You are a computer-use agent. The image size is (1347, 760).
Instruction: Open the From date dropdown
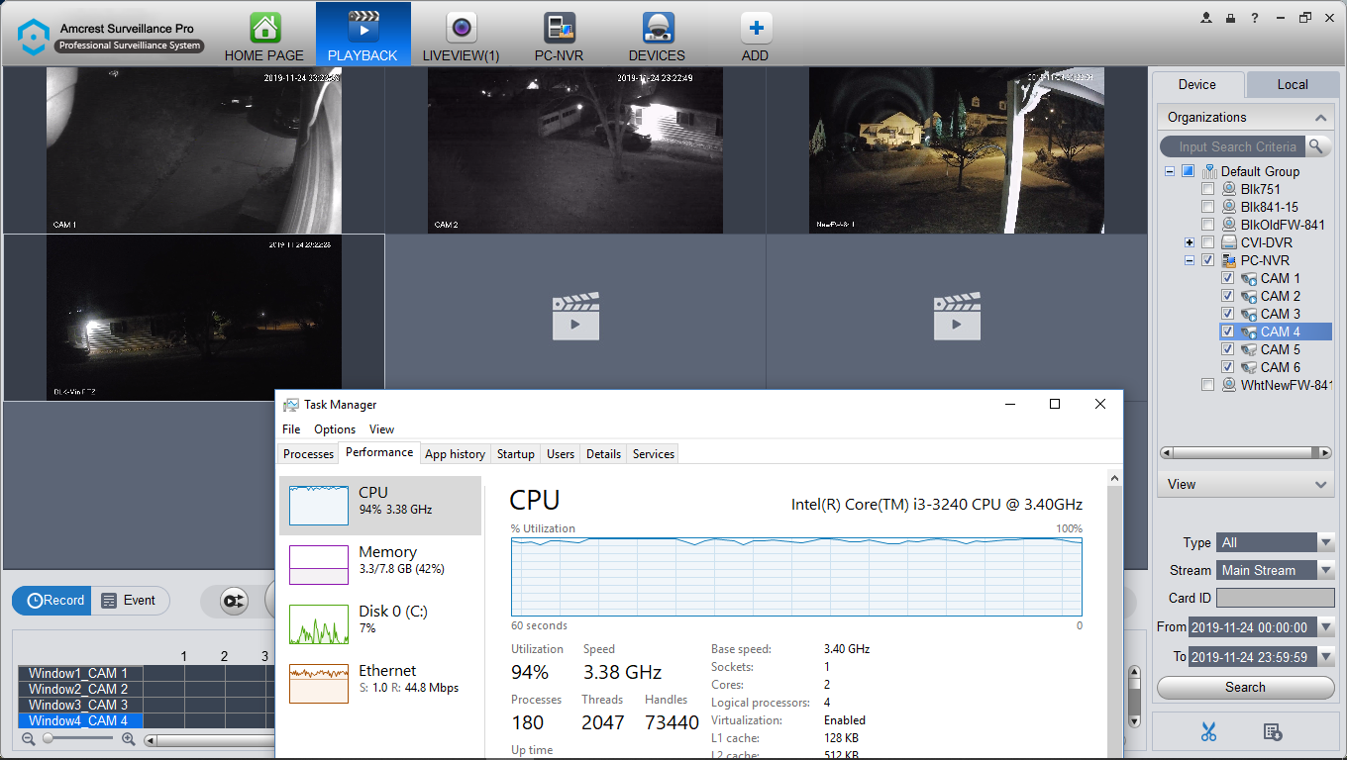coord(1326,627)
